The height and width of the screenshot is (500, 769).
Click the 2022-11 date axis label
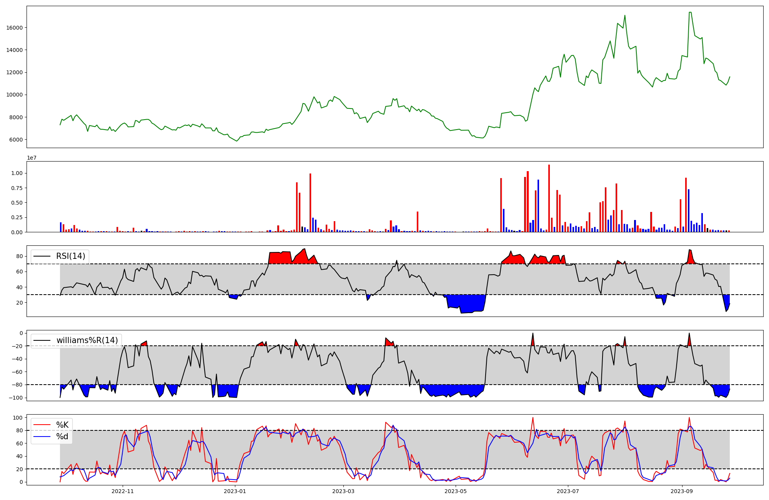123,491
